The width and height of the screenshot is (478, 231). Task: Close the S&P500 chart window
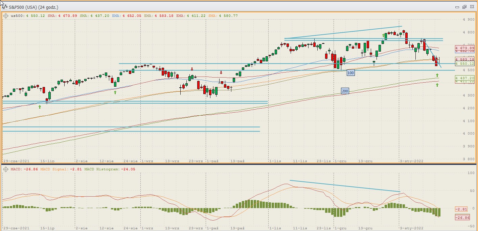[472, 7]
